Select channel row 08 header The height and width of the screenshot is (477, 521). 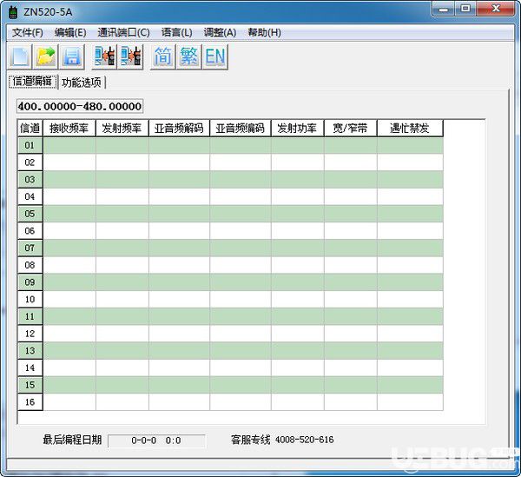(x=30, y=265)
